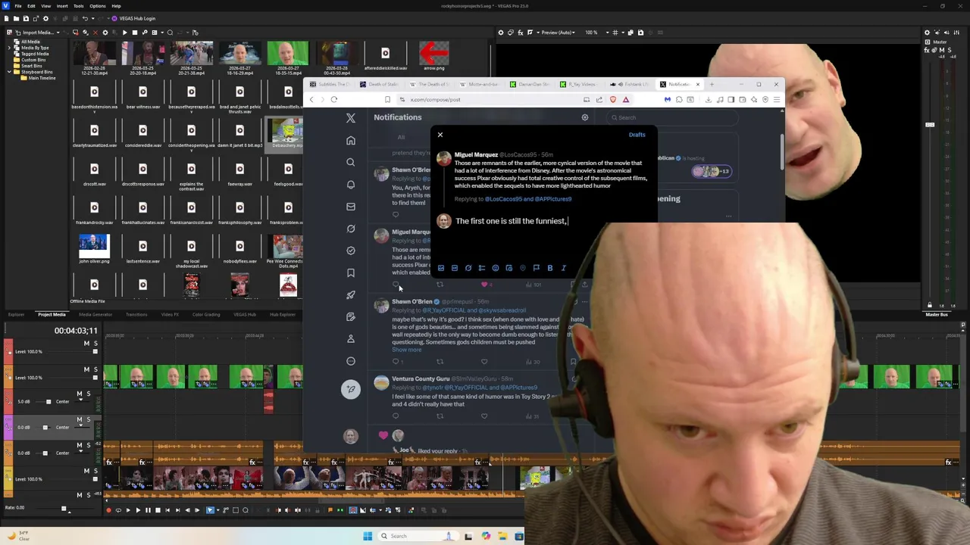Screen dimensions: 970x545
Task: Click the X search input field
Action: (x=674, y=117)
